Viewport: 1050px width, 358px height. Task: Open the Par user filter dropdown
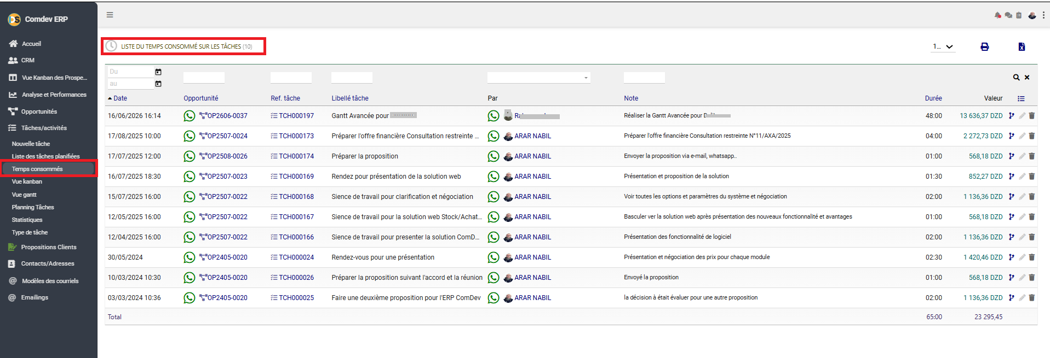pos(539,78)
